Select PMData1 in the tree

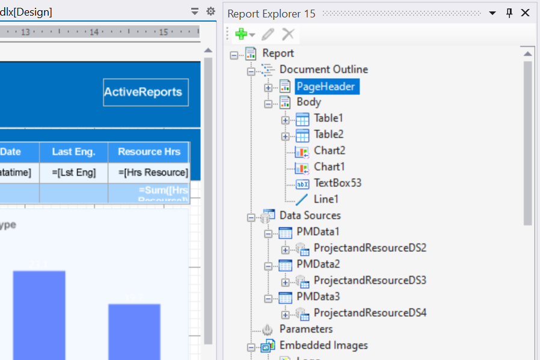click(318, 231)
